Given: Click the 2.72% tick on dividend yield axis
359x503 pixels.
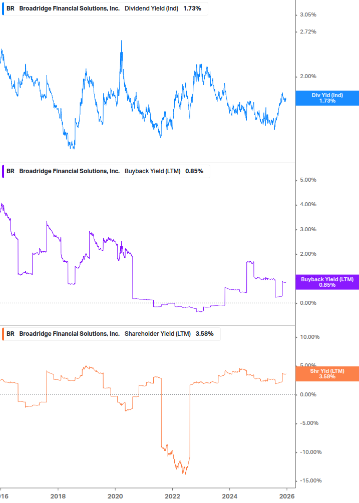Looking at the screenshot, I should pos(308,32).
